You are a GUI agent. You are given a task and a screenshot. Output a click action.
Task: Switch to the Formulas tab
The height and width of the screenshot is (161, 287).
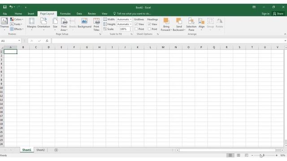click(65, 14)
